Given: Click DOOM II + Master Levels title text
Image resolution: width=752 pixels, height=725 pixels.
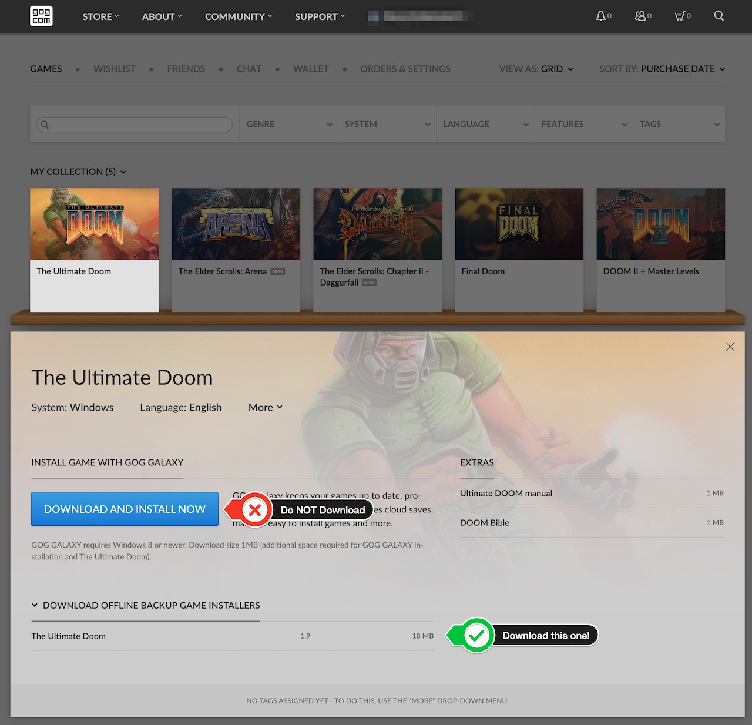Looking at the screenshot, I should (651, 271).
